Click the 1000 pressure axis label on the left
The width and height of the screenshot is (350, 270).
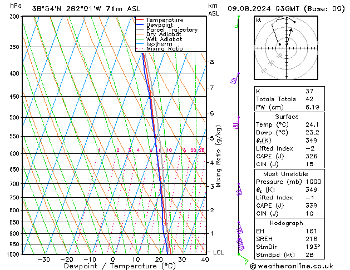pos(14,254)
